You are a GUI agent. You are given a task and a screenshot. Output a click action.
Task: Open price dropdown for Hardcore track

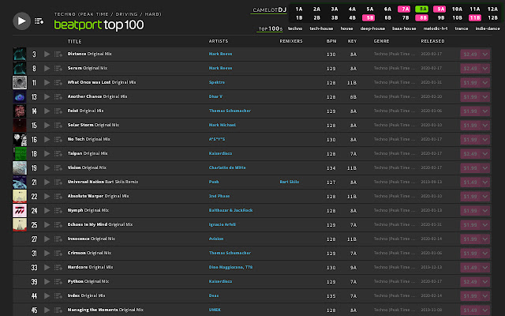[485, 267]
